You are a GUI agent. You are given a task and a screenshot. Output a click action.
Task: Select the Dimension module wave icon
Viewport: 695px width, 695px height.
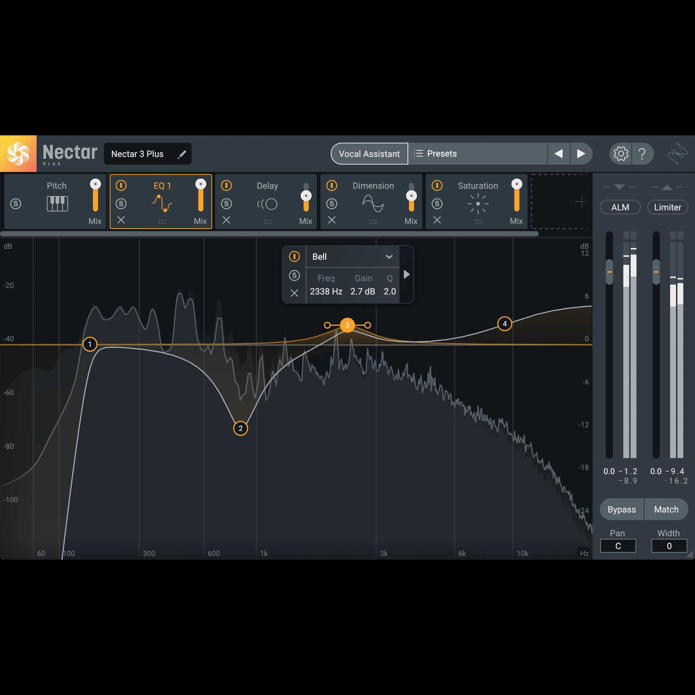pyautogui.click(x=373, y=204)
